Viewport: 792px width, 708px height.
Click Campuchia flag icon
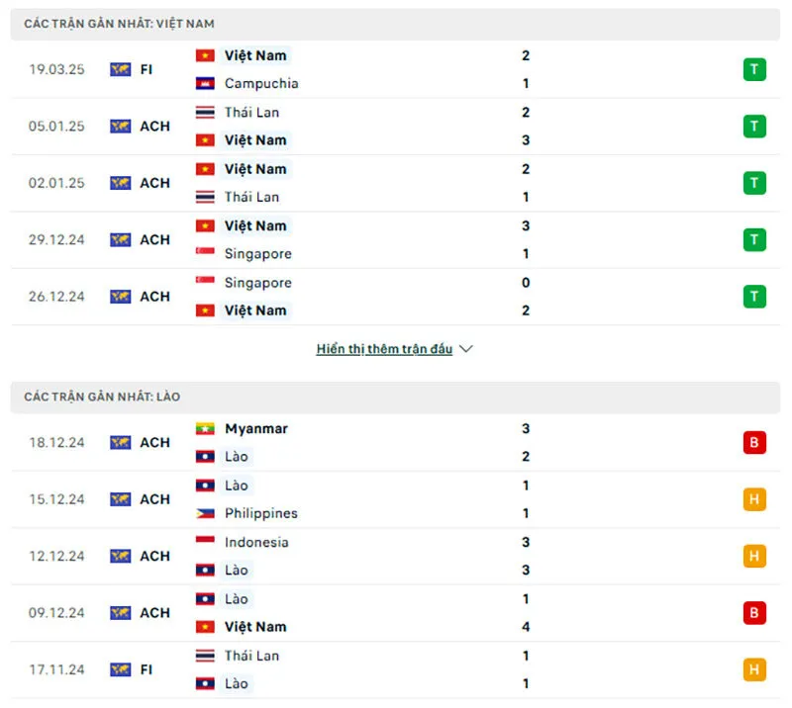click(205, 83)
